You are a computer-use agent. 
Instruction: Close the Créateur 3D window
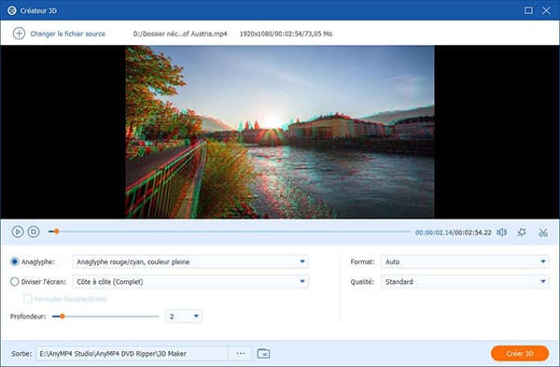(546, 10)
